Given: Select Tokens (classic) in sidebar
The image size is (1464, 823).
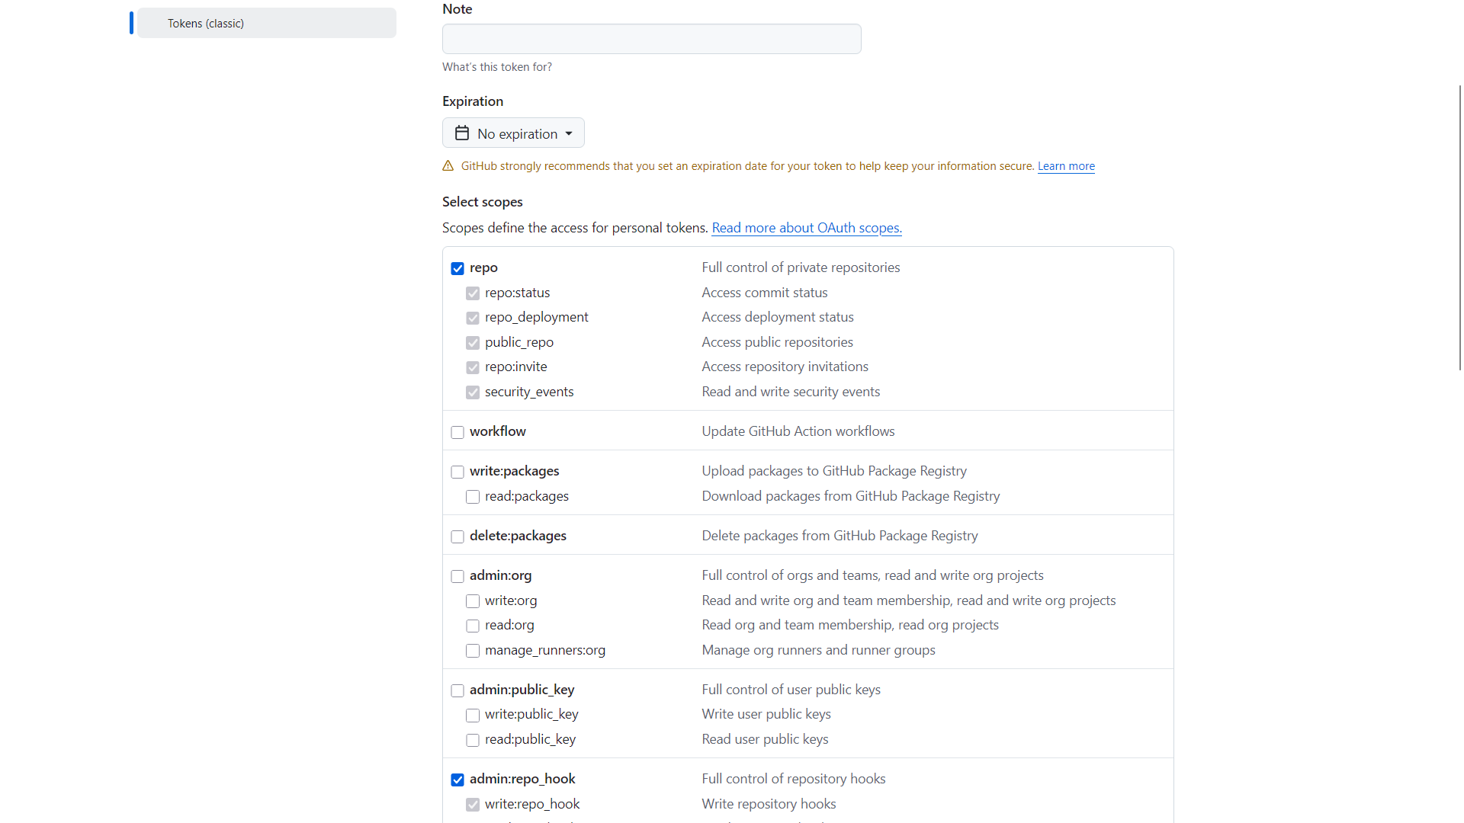Looking at the screenshot, I should click(x=267, y=24).
